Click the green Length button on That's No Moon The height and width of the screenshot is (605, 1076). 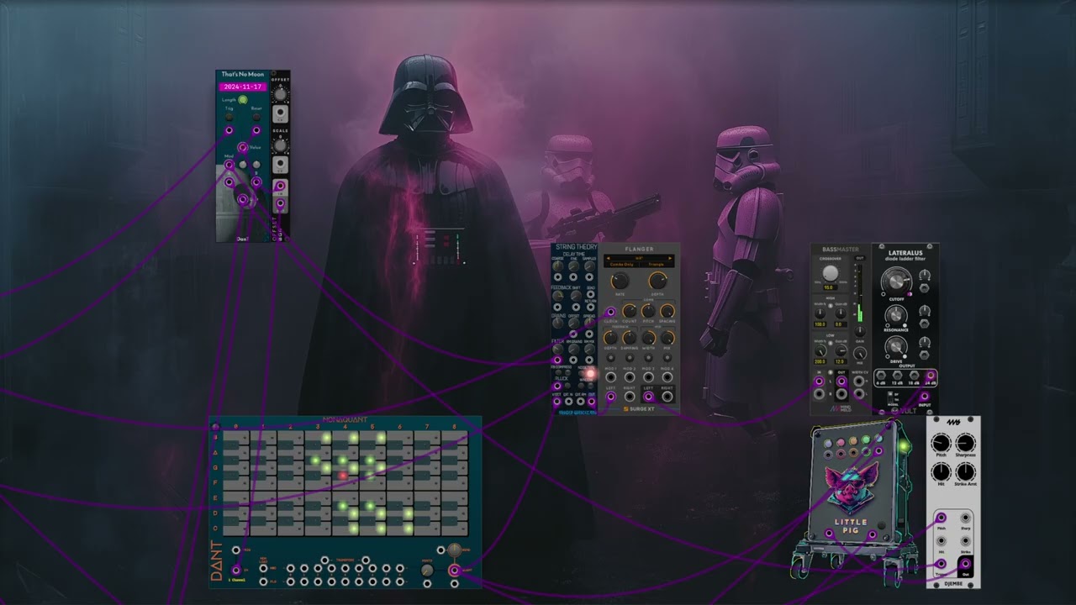pyautogui.click(x=243, y=99)
